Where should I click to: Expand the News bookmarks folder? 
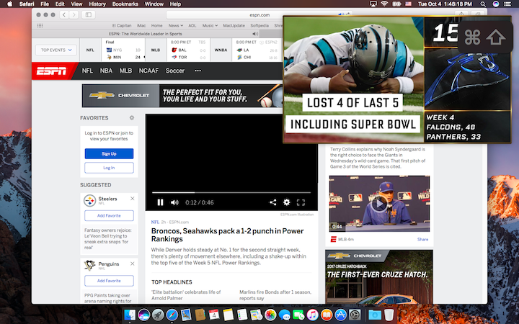click(175, 25)
